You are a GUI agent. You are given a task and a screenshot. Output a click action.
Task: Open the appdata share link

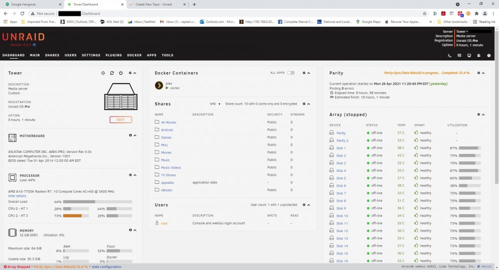tap(167, 183)
